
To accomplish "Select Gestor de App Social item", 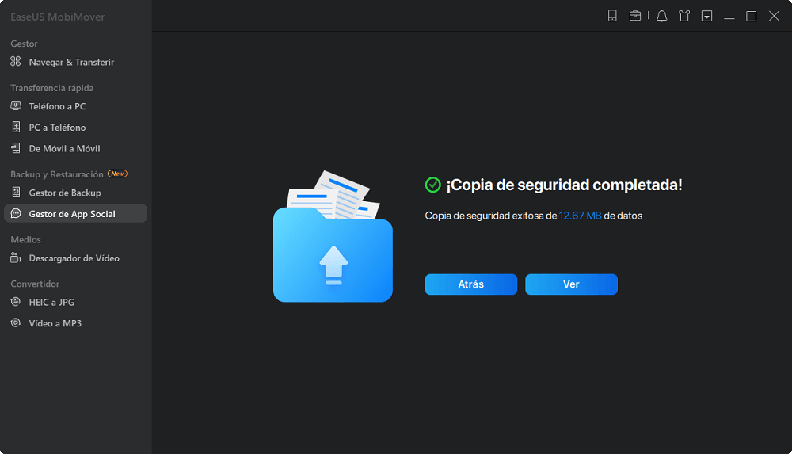I will [72, 214].
